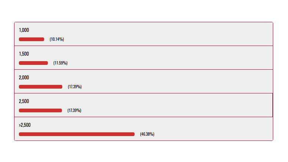
Task: Select the 1,500 poll result row
Action: click(x=144, y=58)
